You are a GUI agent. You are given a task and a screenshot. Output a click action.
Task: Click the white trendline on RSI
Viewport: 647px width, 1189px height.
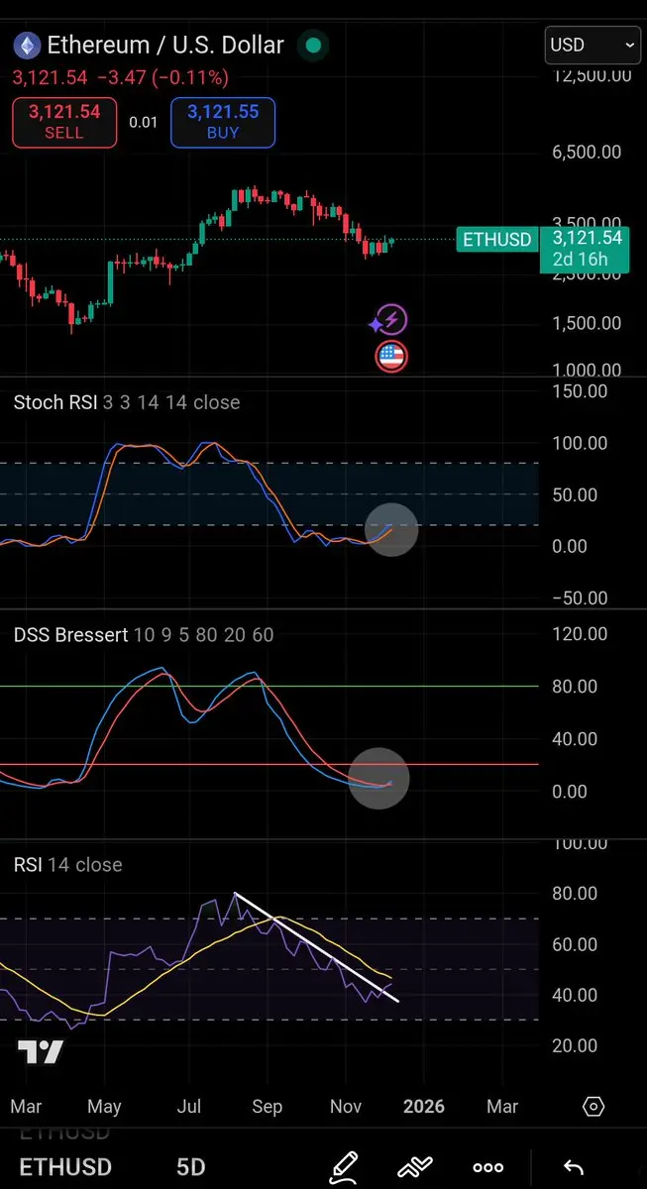[x=317, y=947]
